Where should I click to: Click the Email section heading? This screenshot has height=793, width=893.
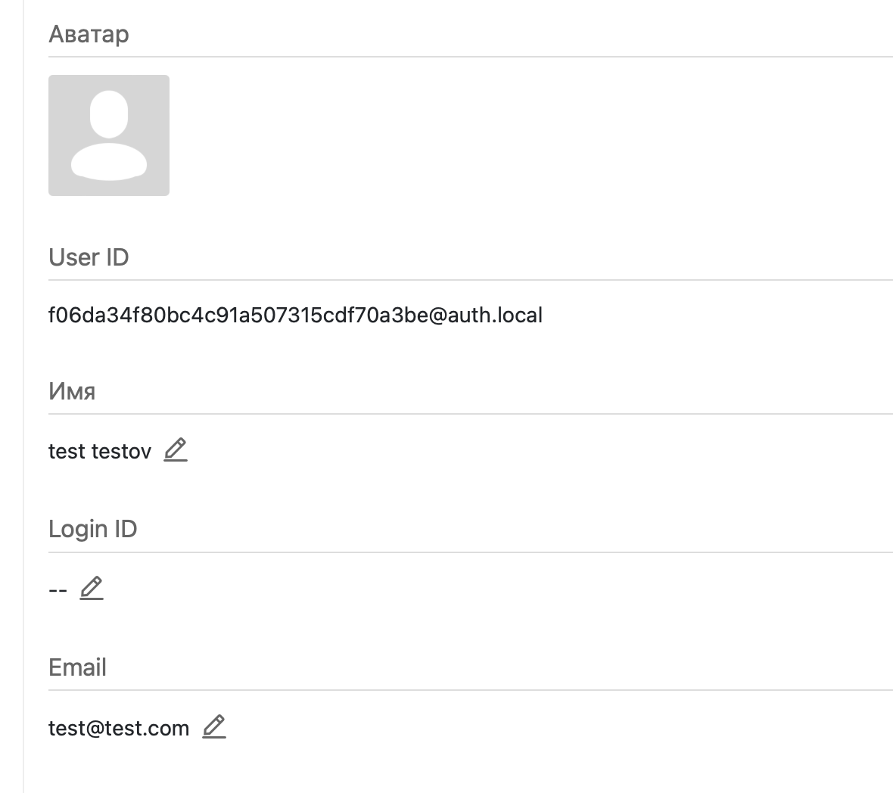77,667
